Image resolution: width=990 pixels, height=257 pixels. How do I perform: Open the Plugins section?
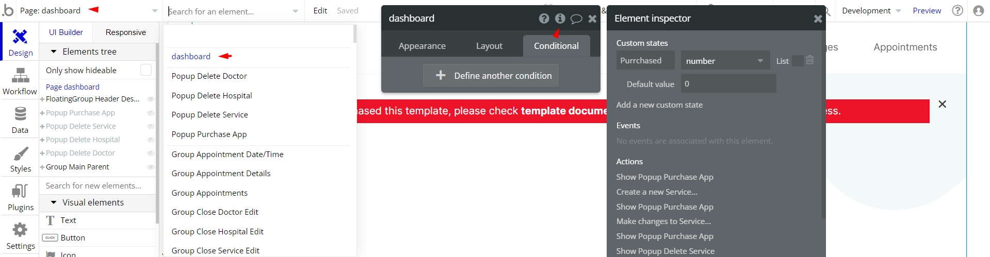(20, 197)
